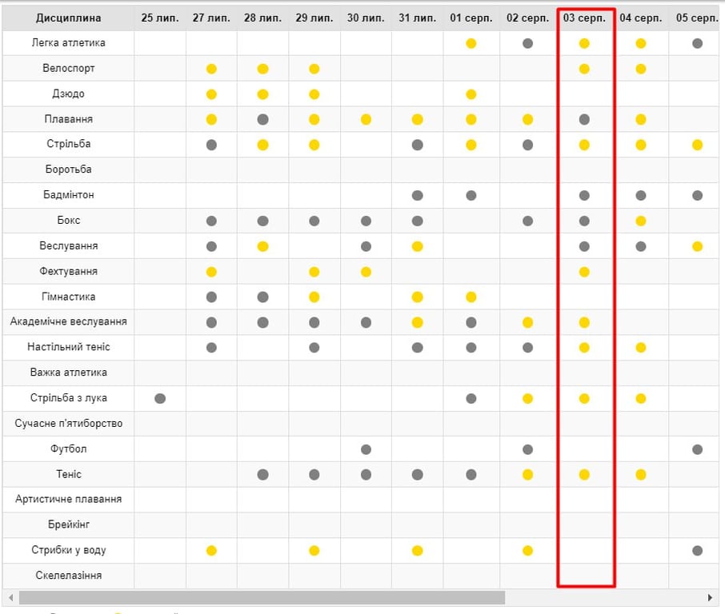Select the gray Футбол dot on 30 лип.
The image size is (725, 614).
(367, 449)
